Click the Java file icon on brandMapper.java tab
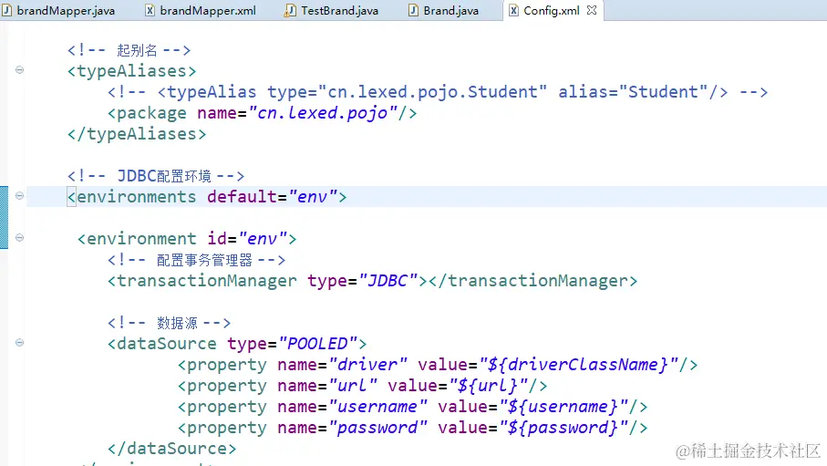Viewport: 827px width, 466px height. coord(6,11)
